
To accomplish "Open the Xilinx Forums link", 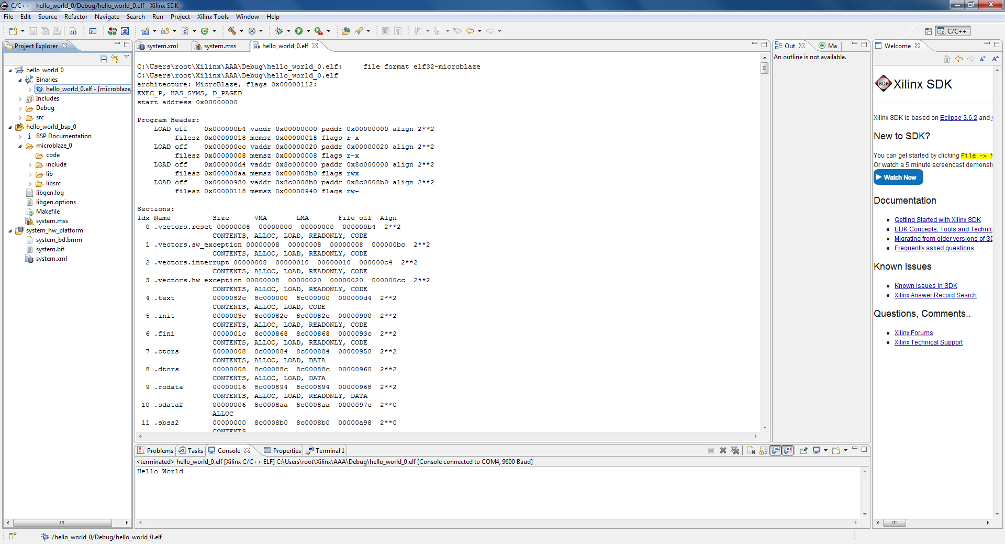I will [x=913, y=333].
